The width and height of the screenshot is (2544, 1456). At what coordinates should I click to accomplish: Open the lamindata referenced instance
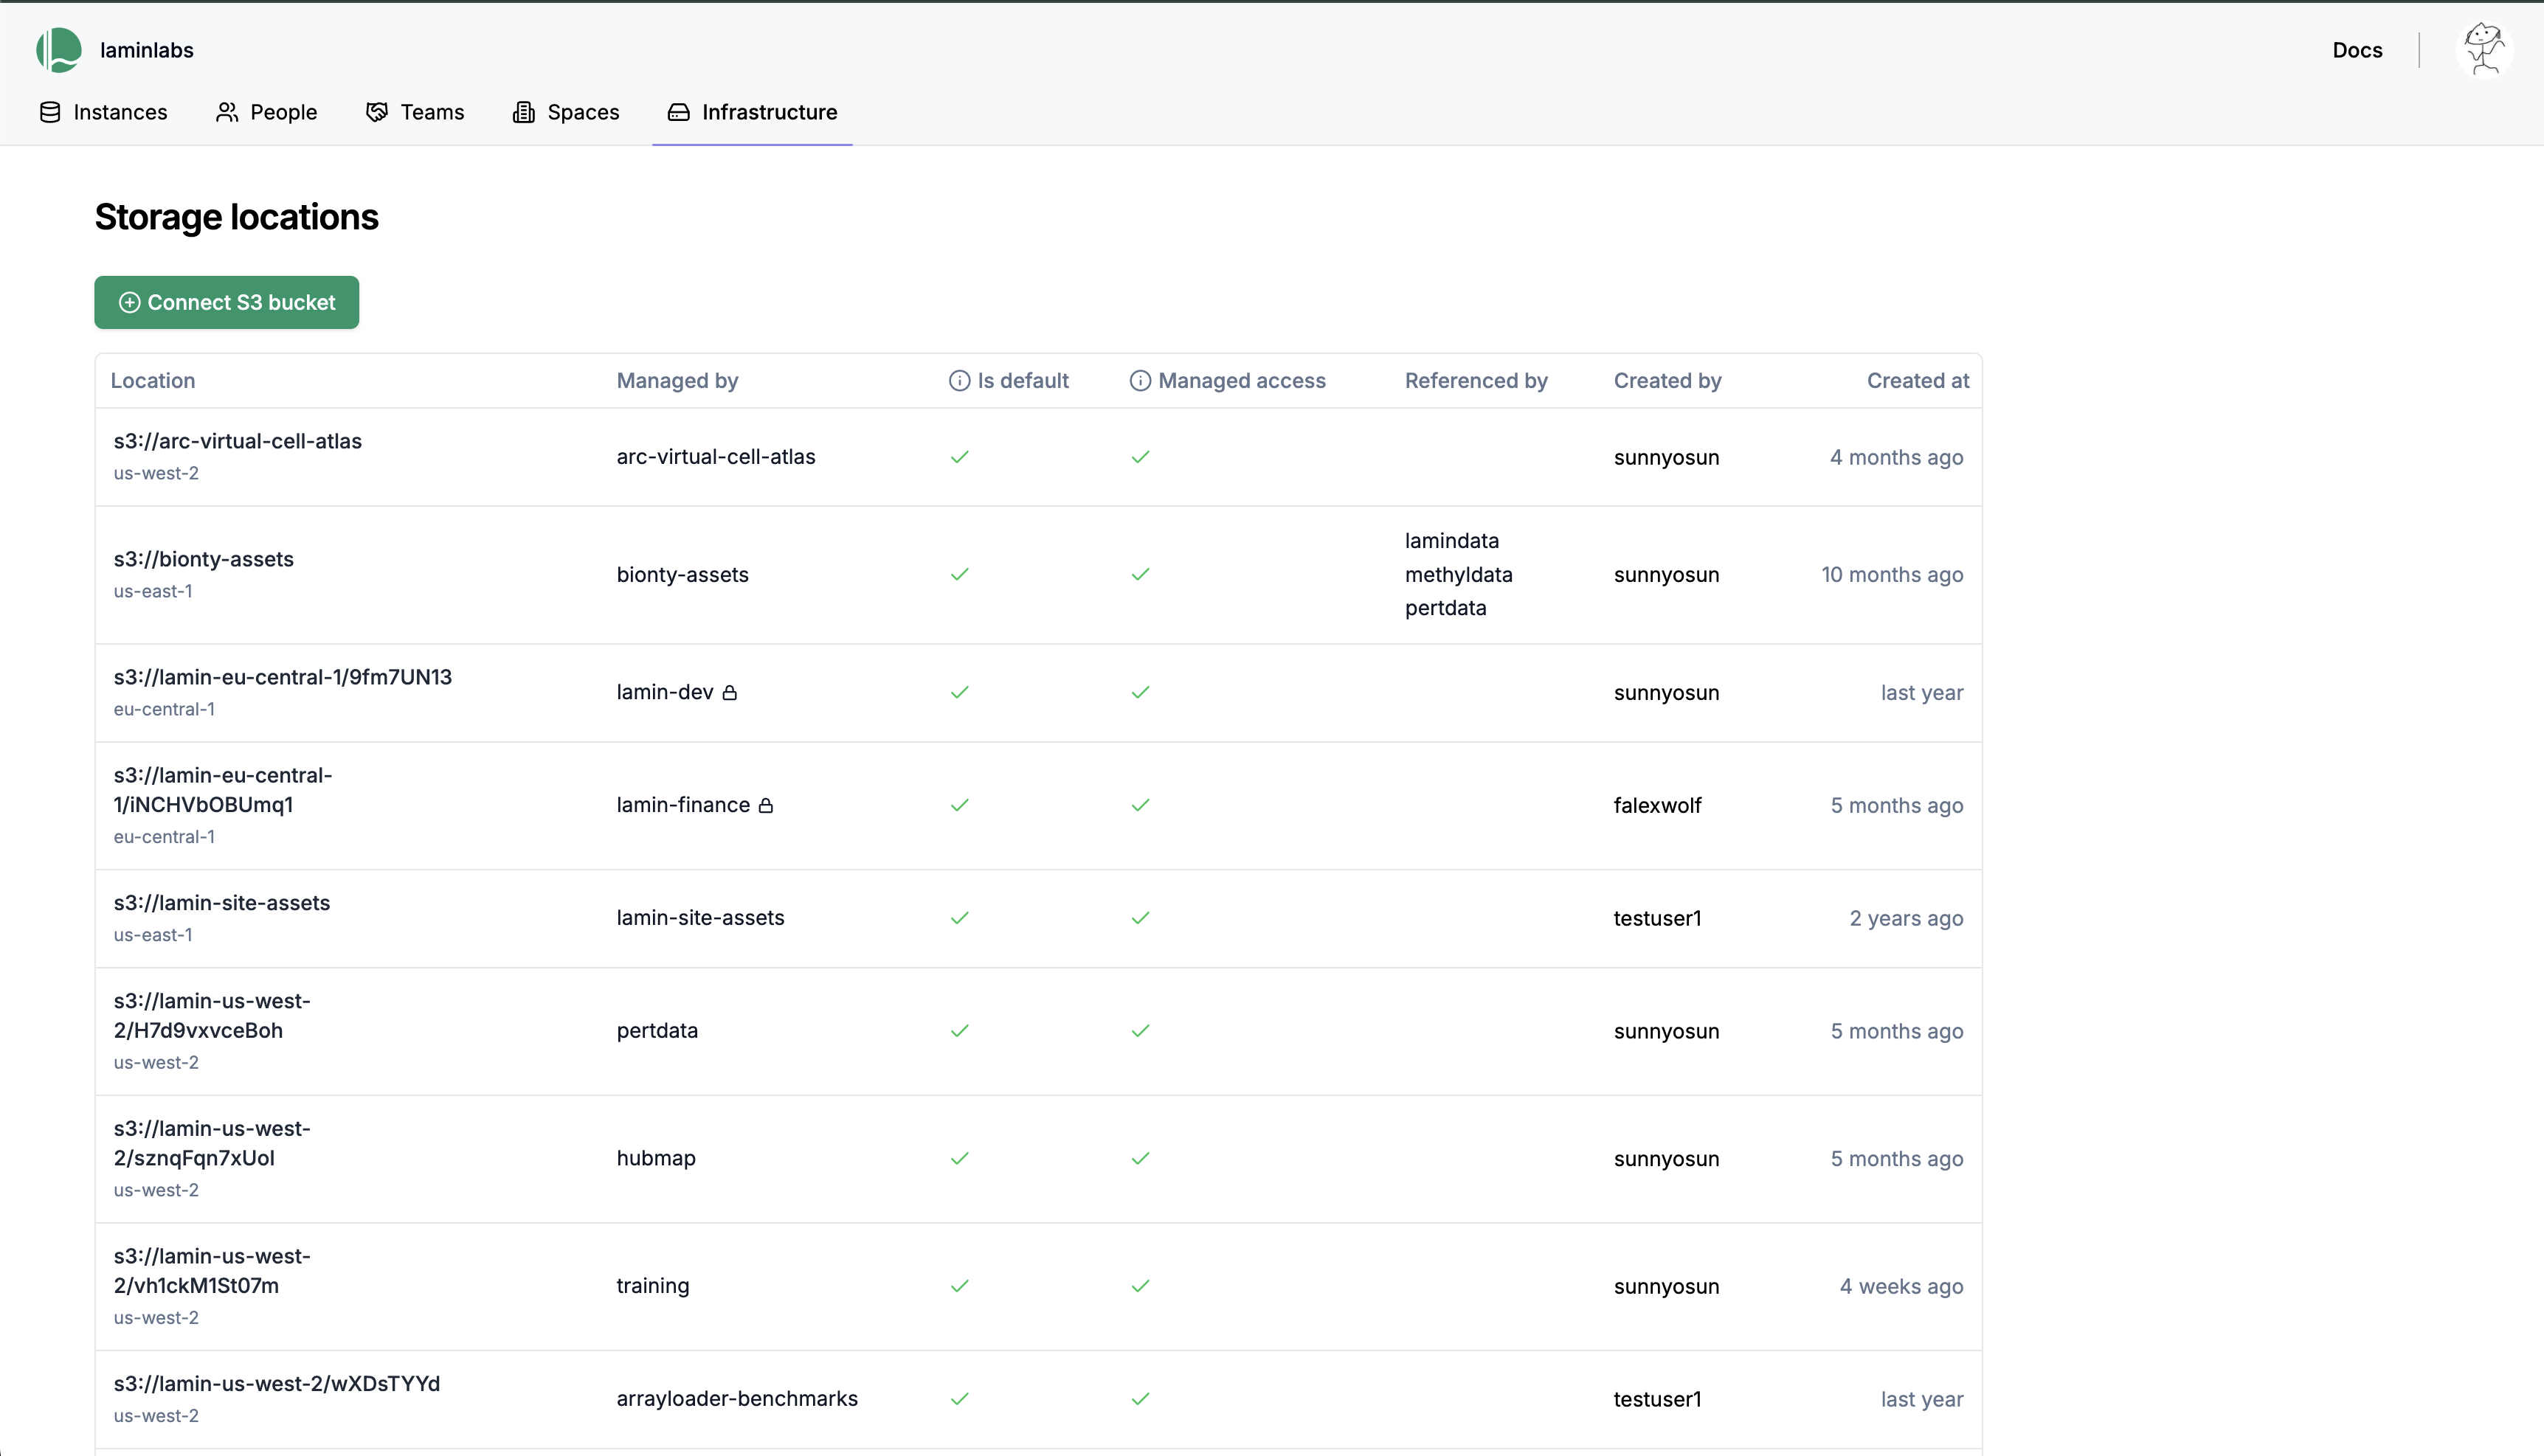tap(1452, 541)
